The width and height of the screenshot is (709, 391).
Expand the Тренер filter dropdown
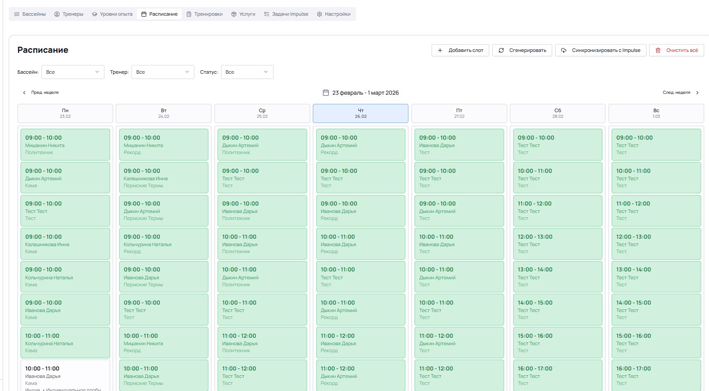(x=163, y=72)
